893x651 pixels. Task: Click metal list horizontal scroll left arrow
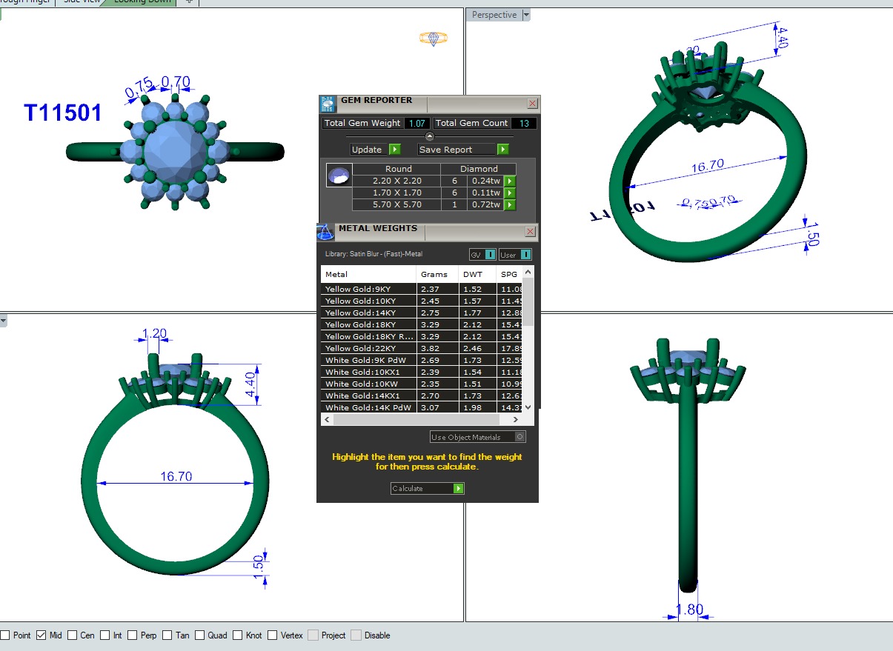326,419
